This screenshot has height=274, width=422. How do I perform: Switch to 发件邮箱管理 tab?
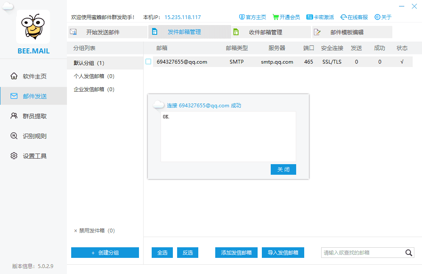190,32
